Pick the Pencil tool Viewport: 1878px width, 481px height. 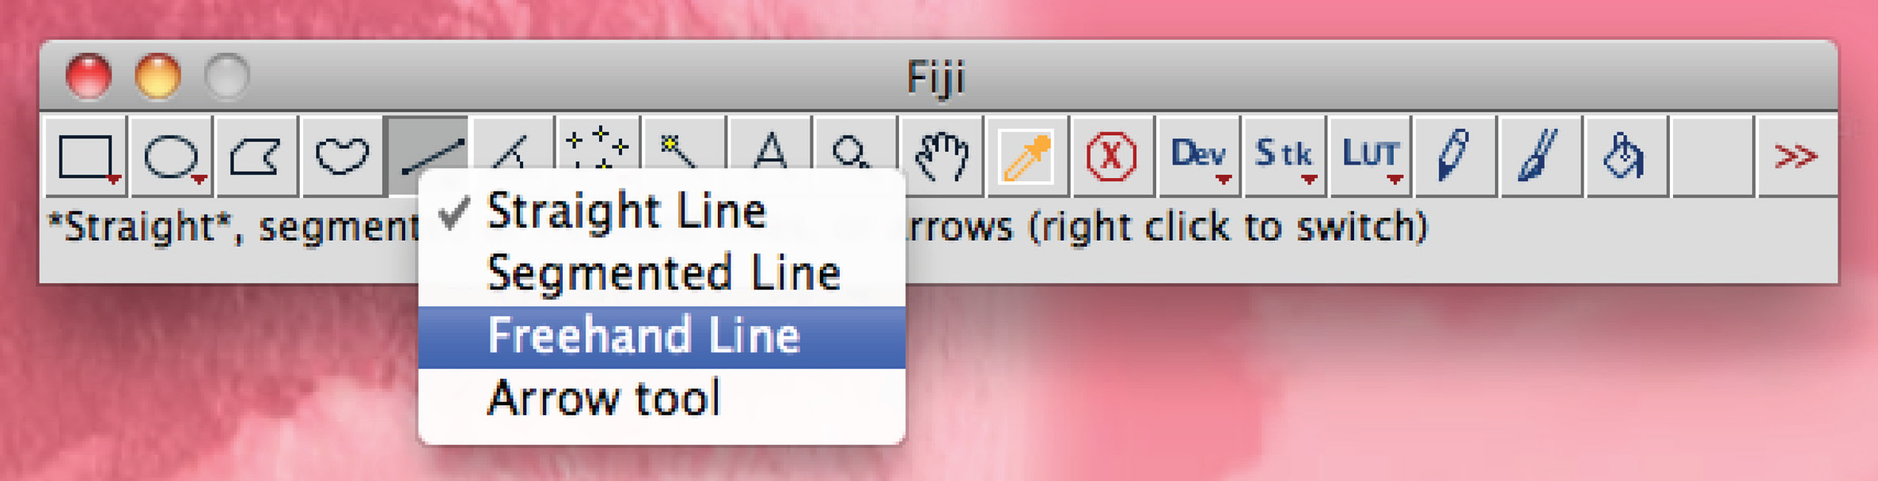1455,155
